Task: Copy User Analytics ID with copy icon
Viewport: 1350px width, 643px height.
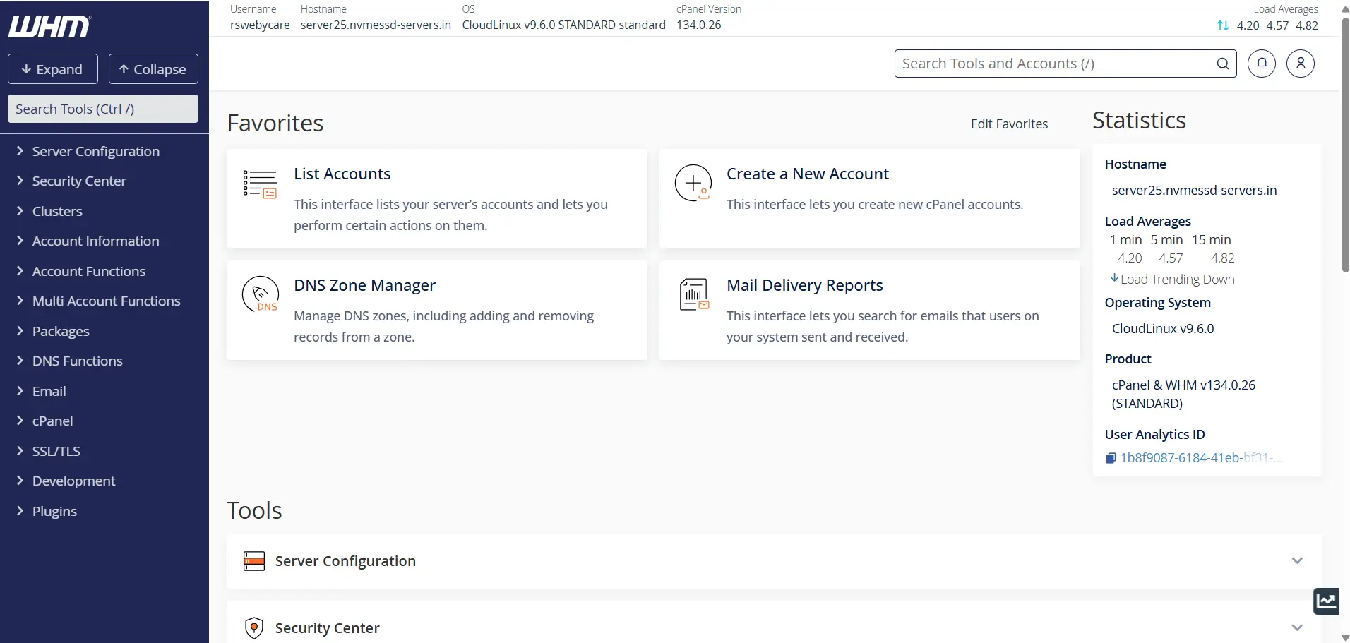Action: tap(1111, 458)
